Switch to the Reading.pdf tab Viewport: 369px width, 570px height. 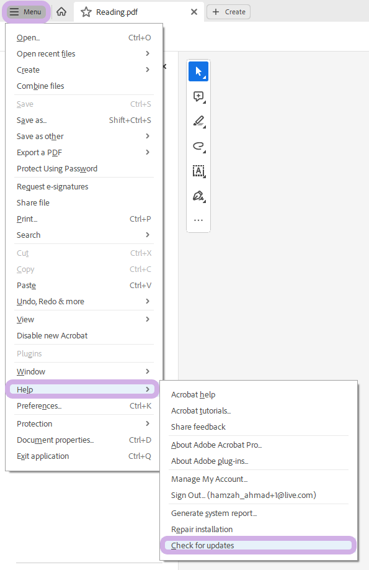[139, 12]
